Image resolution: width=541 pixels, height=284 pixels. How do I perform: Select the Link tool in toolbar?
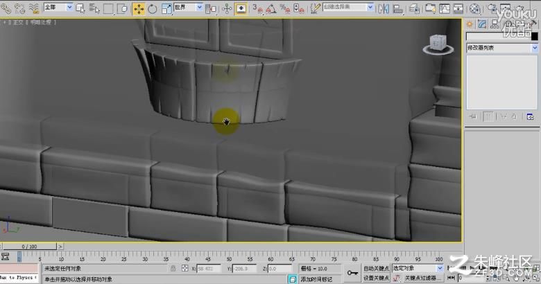click(6, 8)
